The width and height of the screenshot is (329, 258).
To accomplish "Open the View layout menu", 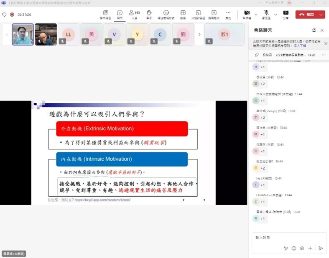I will click(183, 14).
